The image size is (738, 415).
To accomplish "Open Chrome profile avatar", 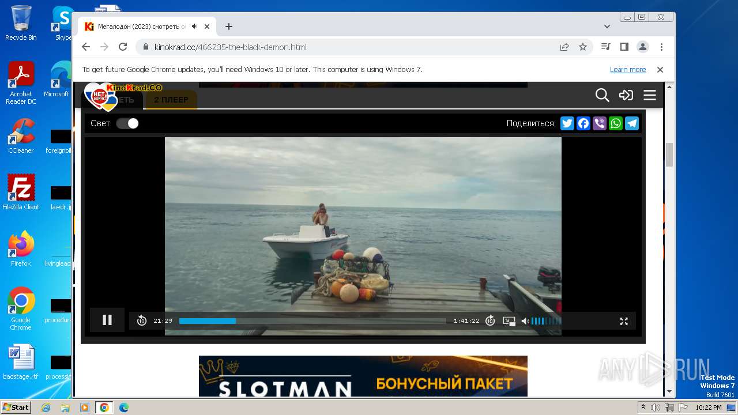I will pyautogui.click(x=642, y=47).
